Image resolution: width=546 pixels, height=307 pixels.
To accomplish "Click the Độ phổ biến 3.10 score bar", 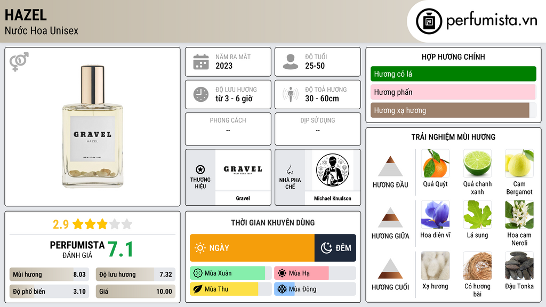I will (x=49, y=292).
